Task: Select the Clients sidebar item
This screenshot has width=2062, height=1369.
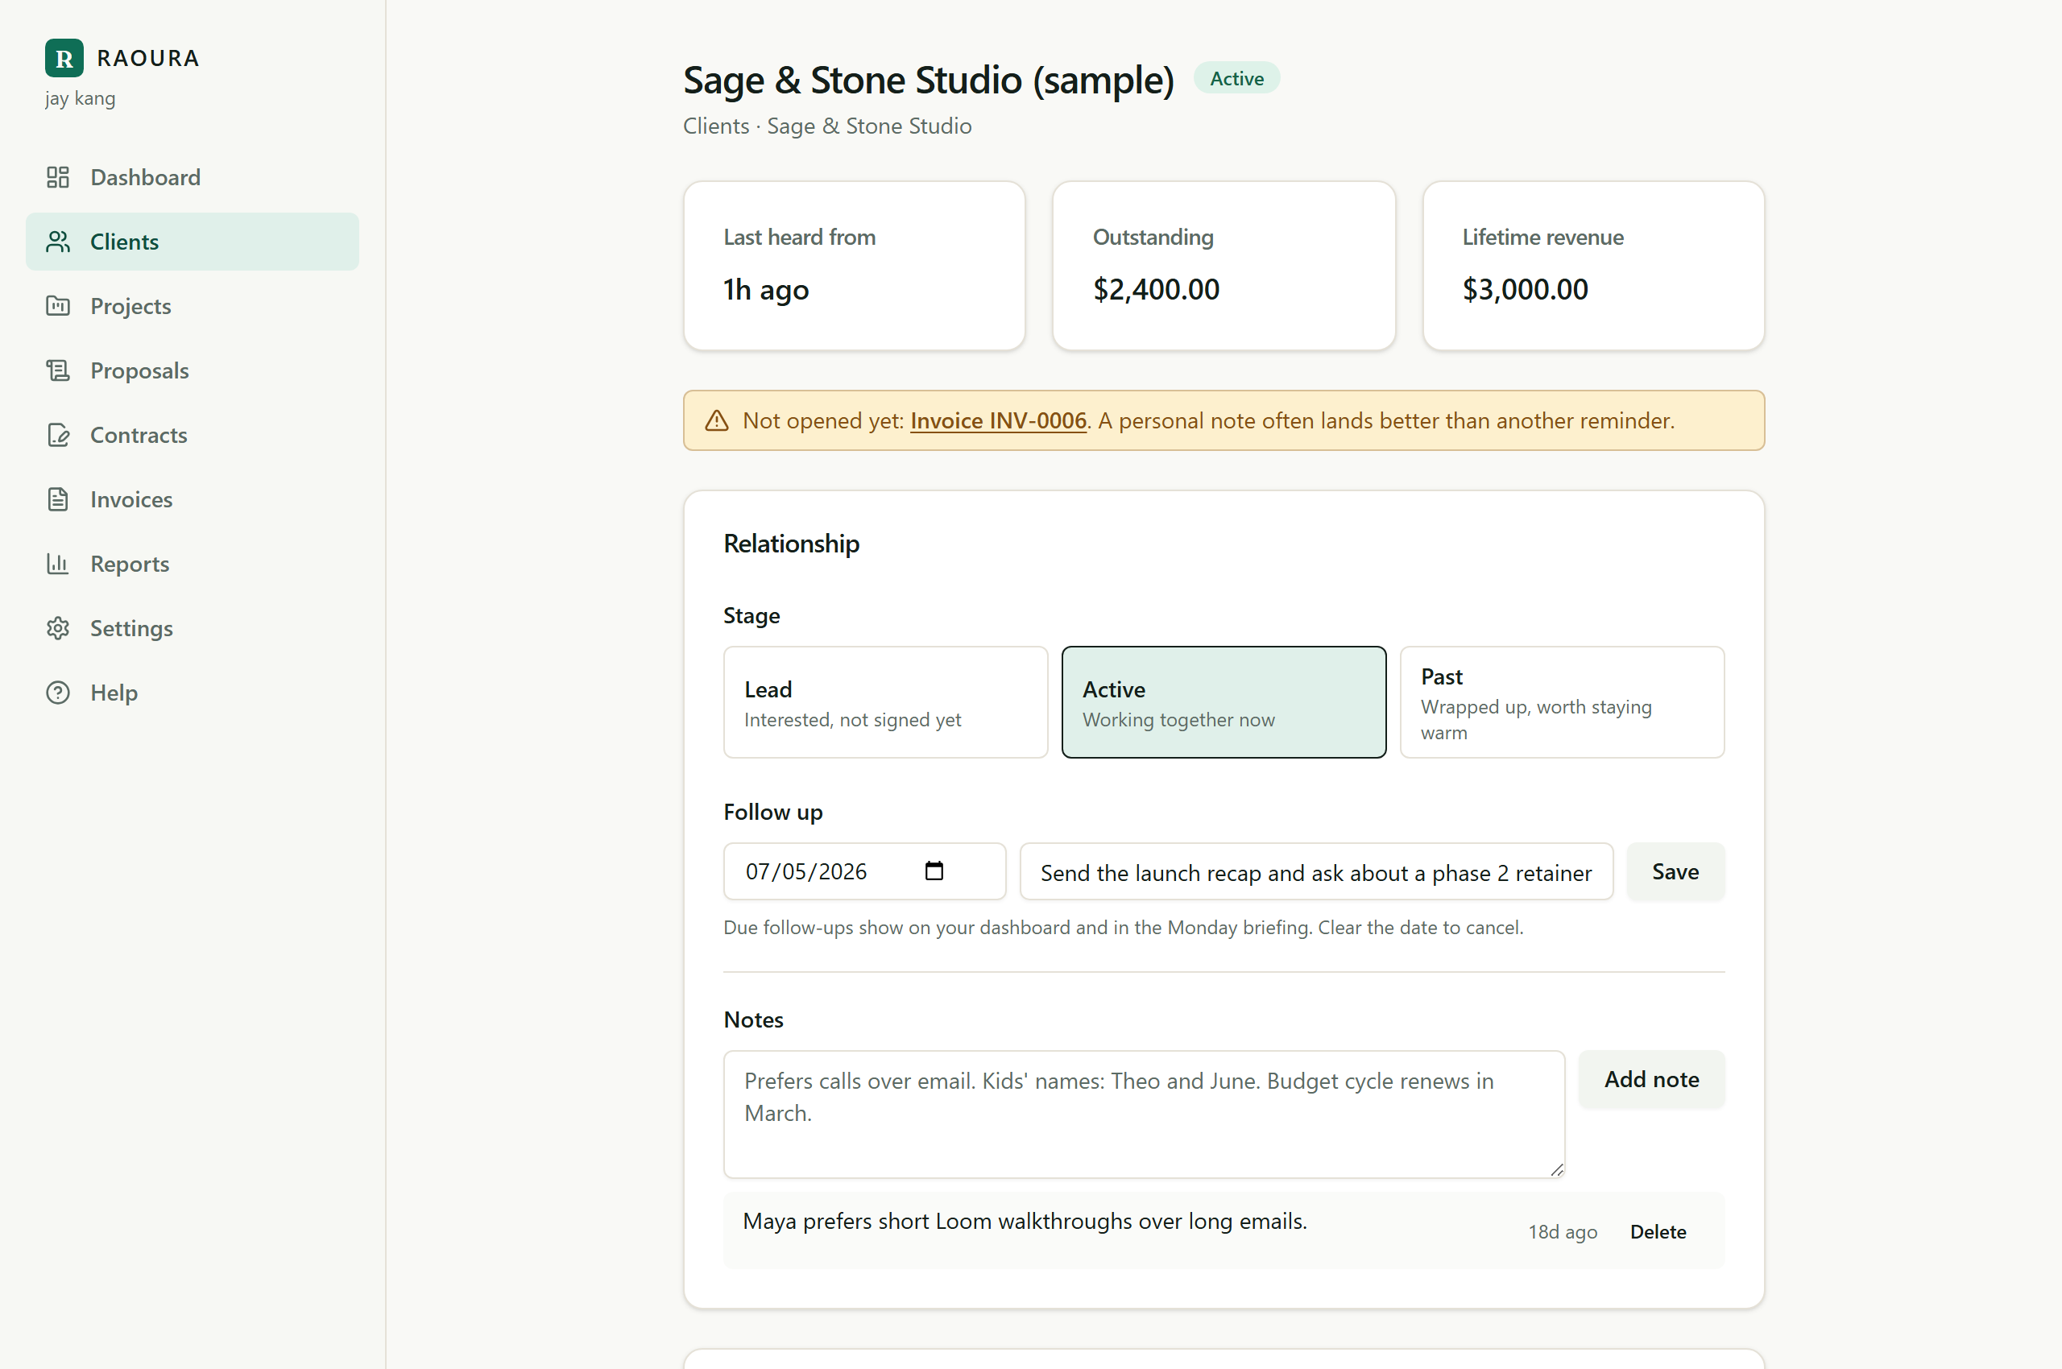Action: [193, 242]
